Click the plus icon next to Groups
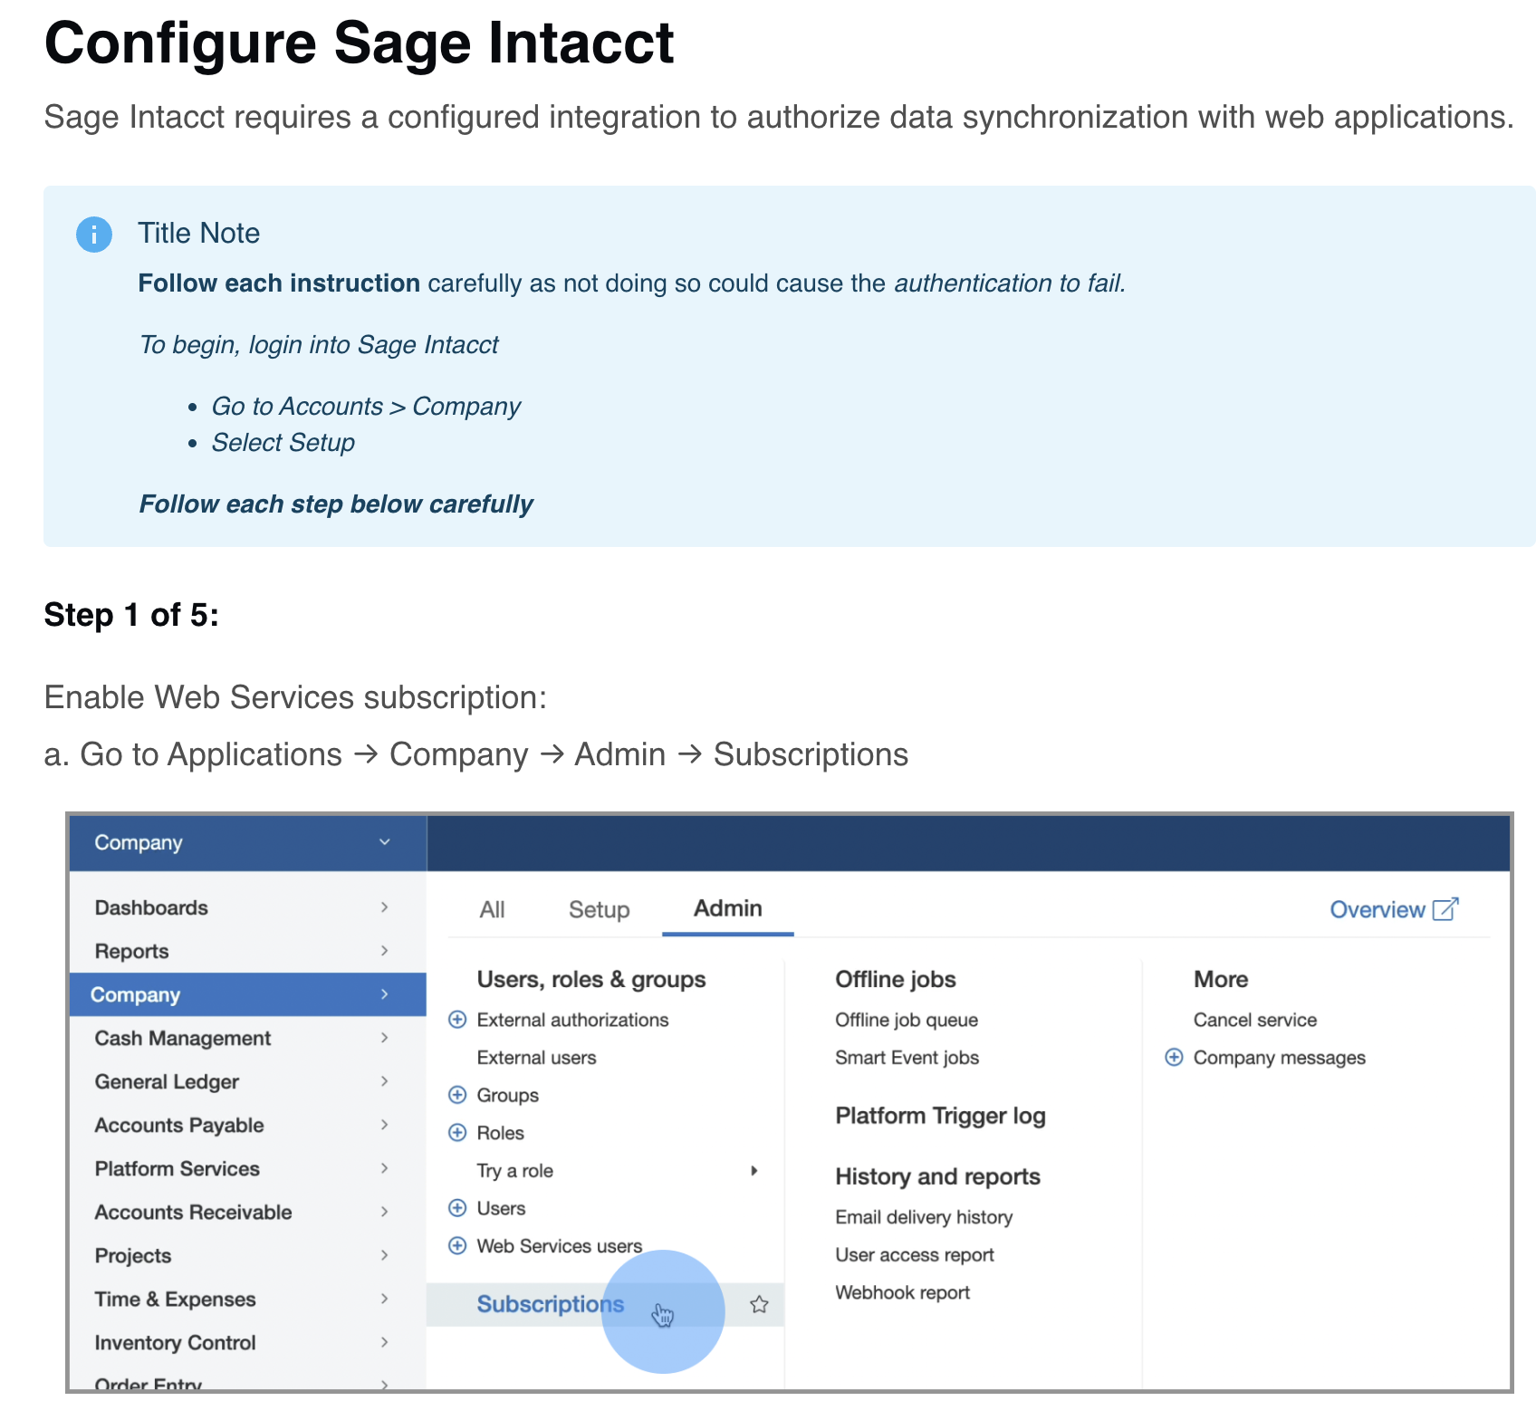This screenshot has height=1420, width=1536. tap(457, 1095)
